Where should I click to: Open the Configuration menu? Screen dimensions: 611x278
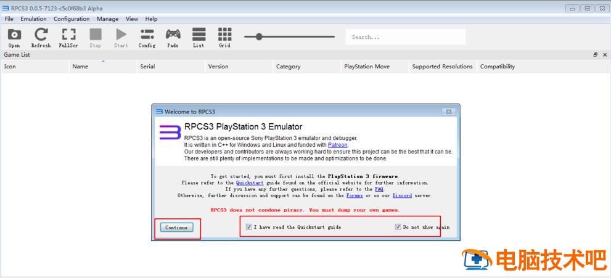point(72,18)
